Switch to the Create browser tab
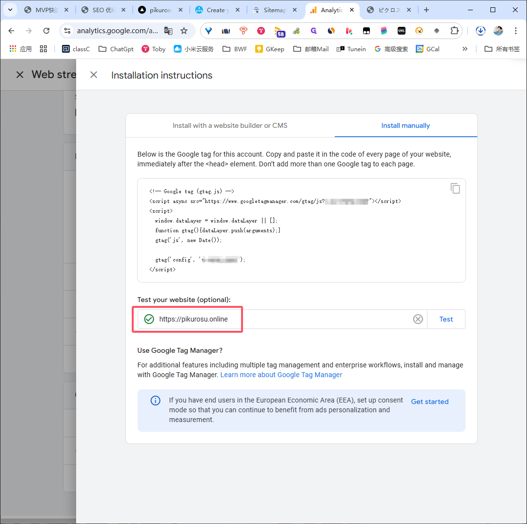 [x=218, y=10]
